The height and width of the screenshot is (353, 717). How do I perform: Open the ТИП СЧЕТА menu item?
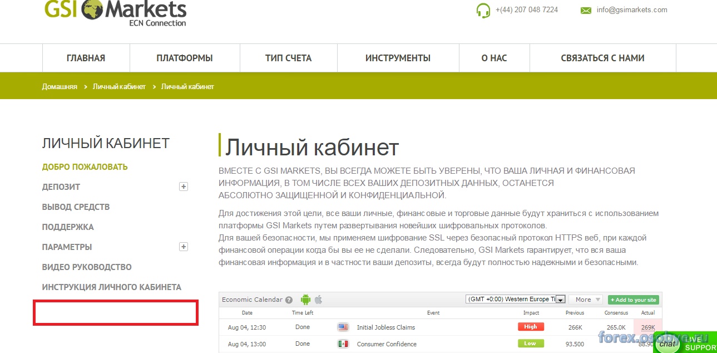point(289,58)
